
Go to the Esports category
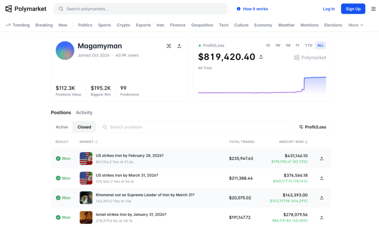[x=143, y=25]
